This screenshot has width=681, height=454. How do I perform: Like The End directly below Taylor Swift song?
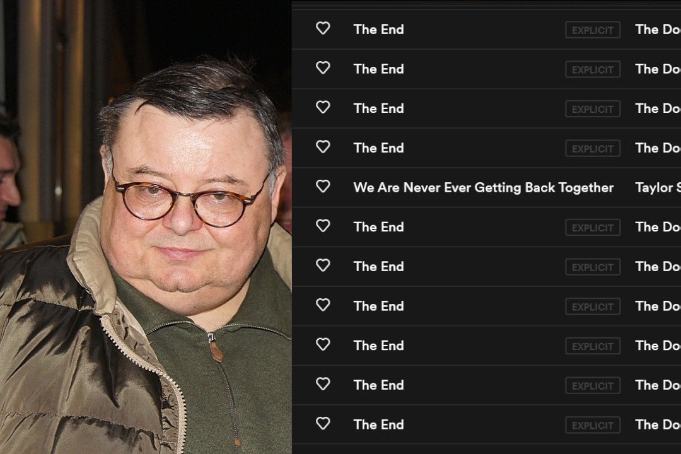click(323, 226)
